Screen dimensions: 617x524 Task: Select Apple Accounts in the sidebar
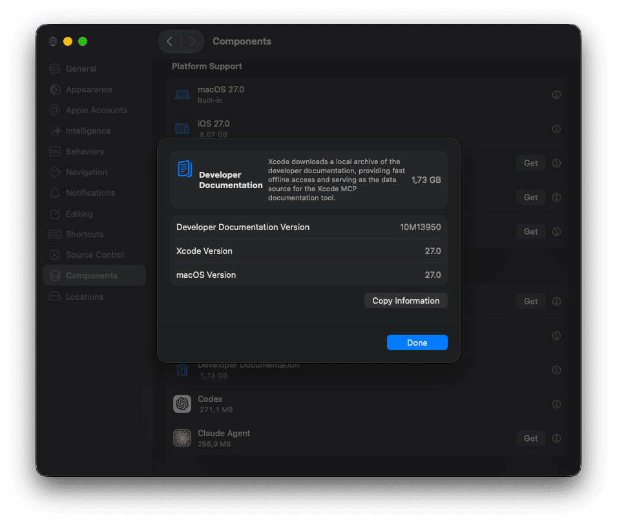(94, 110)
